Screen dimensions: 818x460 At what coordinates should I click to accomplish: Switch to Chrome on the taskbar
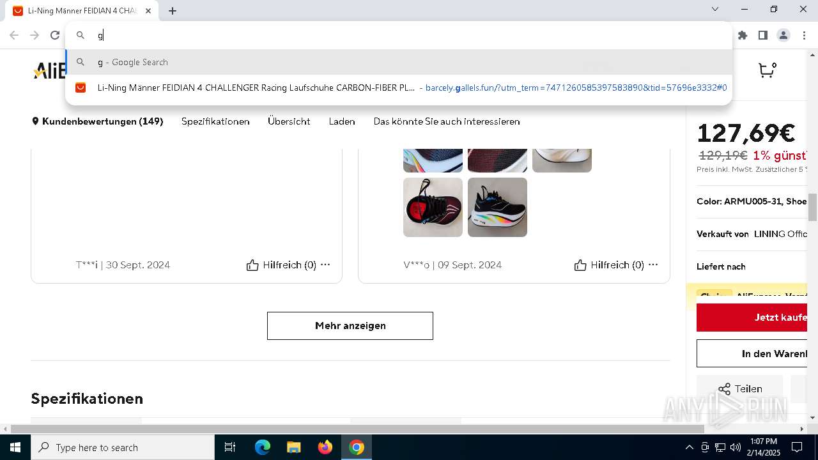[357, 447]
